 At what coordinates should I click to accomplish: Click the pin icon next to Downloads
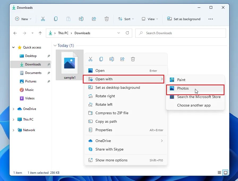[49, 65]
